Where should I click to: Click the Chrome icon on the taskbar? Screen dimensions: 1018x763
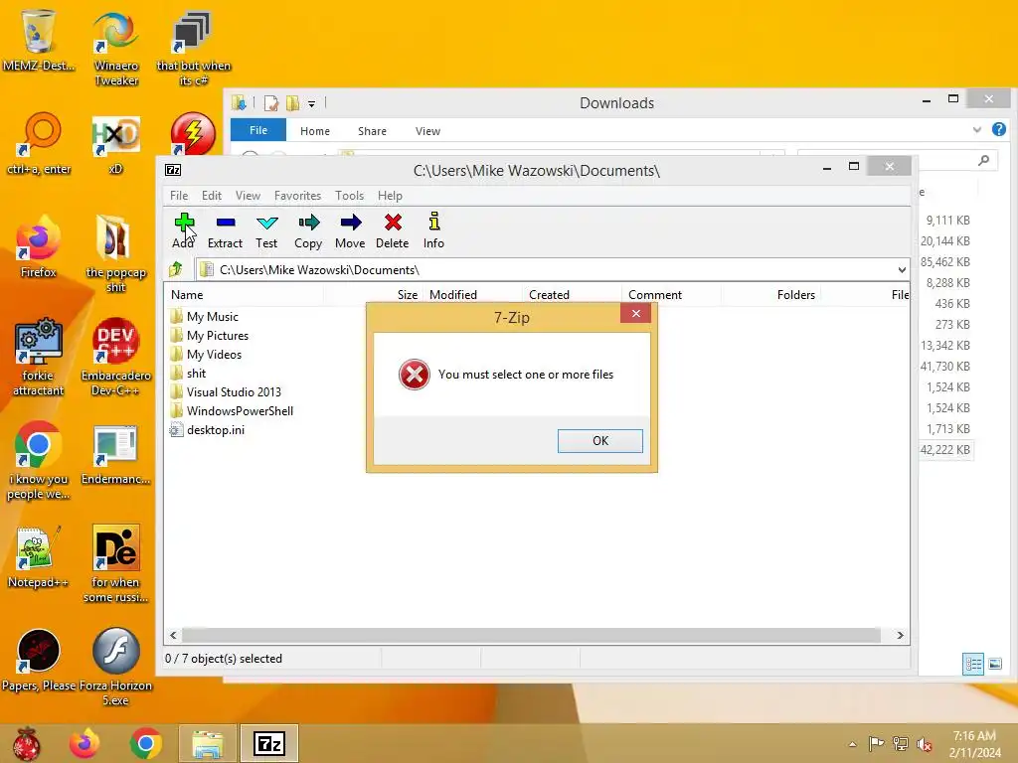[x=145, y=743]
